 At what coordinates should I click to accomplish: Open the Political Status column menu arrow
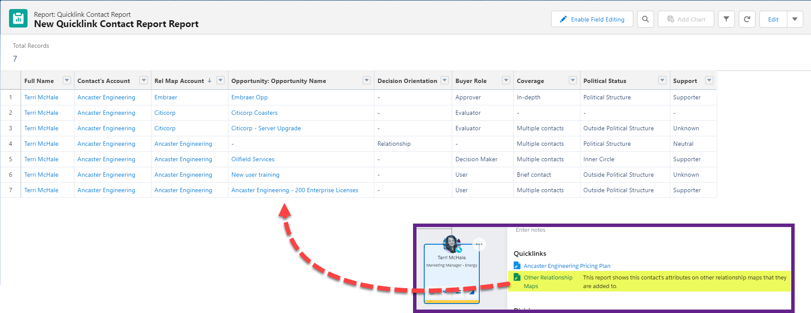[662, 80]
